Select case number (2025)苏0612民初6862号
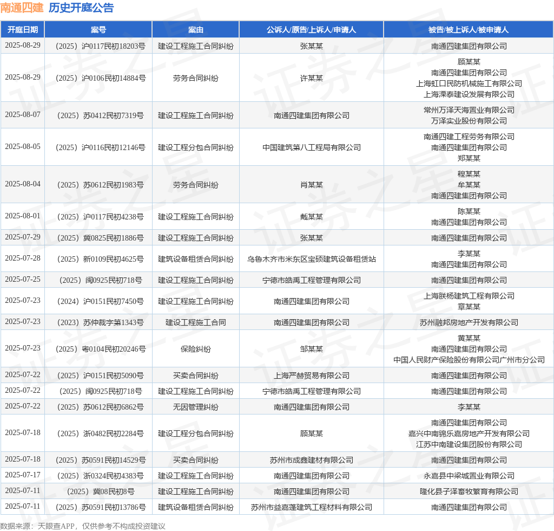This screenshot has height=531, width=554. [x=100, y=407]
